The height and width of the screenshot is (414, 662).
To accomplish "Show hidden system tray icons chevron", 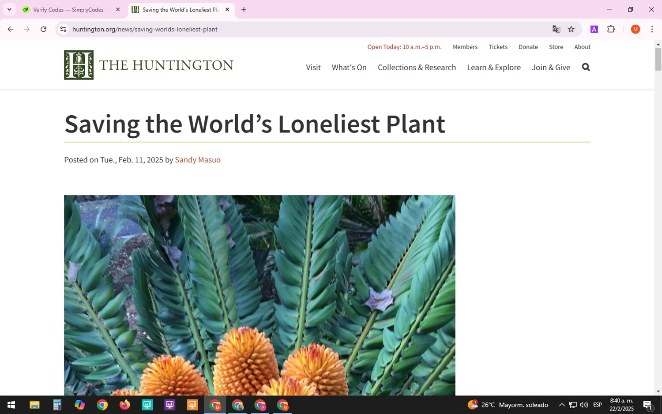I will 562,405.
